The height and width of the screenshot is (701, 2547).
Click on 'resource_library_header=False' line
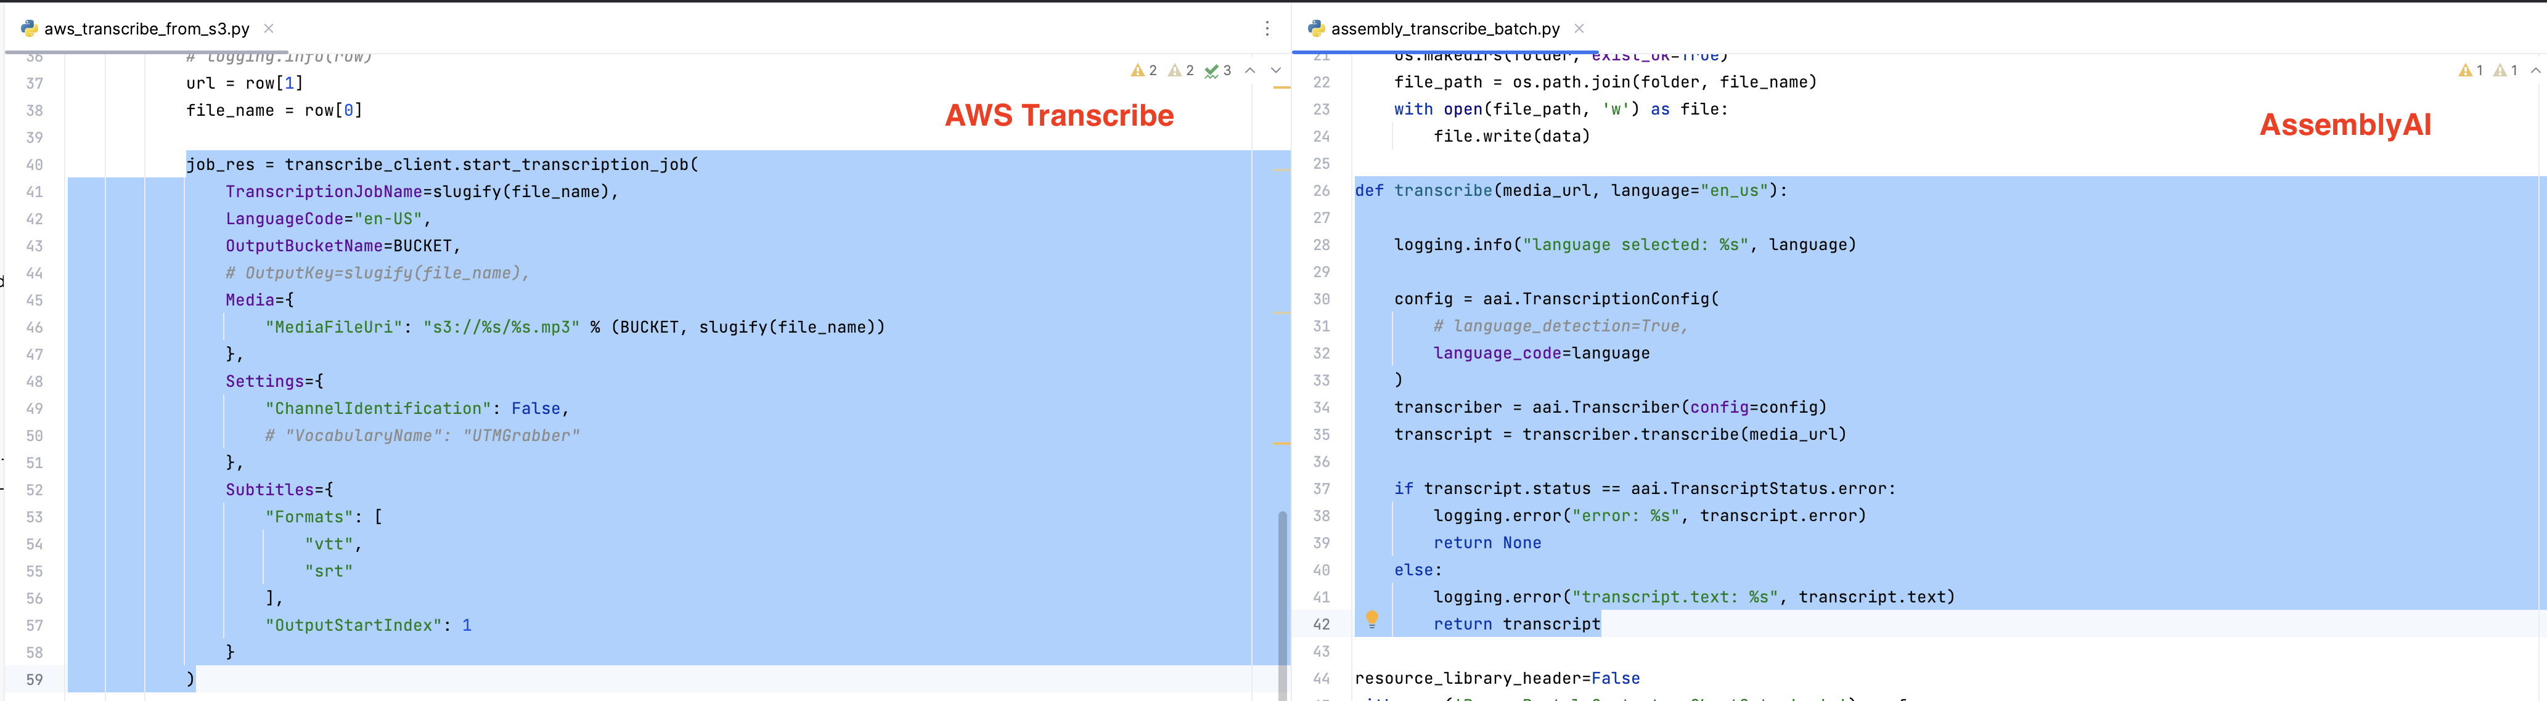[1497, 678]
